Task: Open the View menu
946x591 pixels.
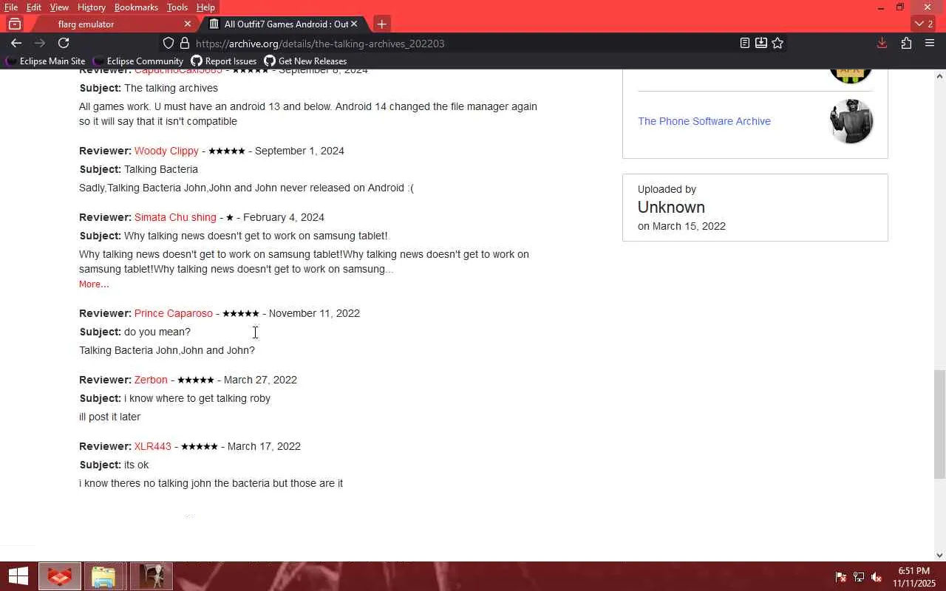Action: (x=59, y=7)
